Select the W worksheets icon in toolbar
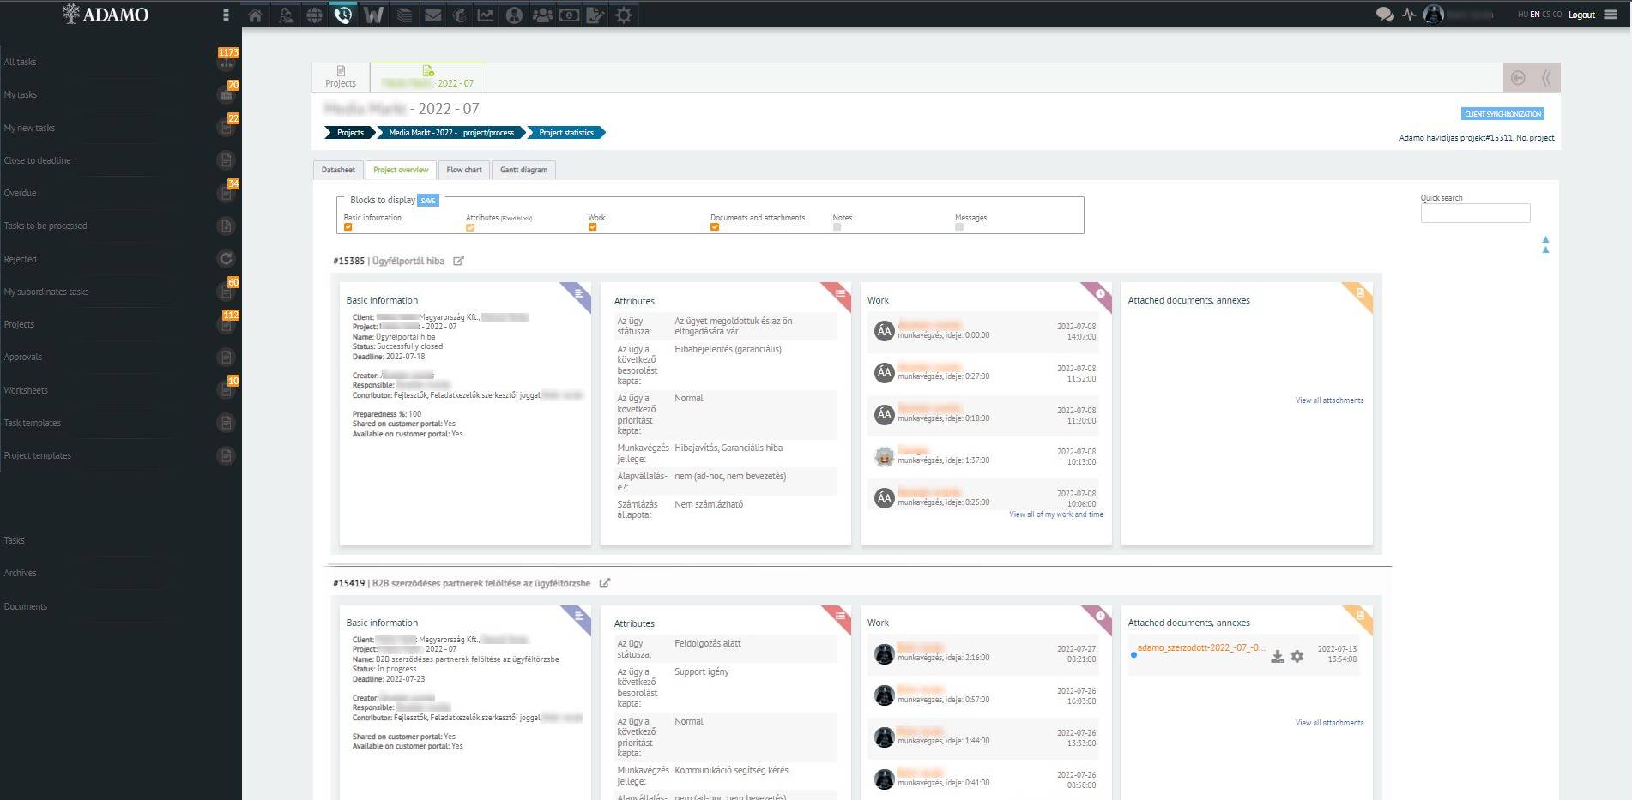 (x=372, y=15)
